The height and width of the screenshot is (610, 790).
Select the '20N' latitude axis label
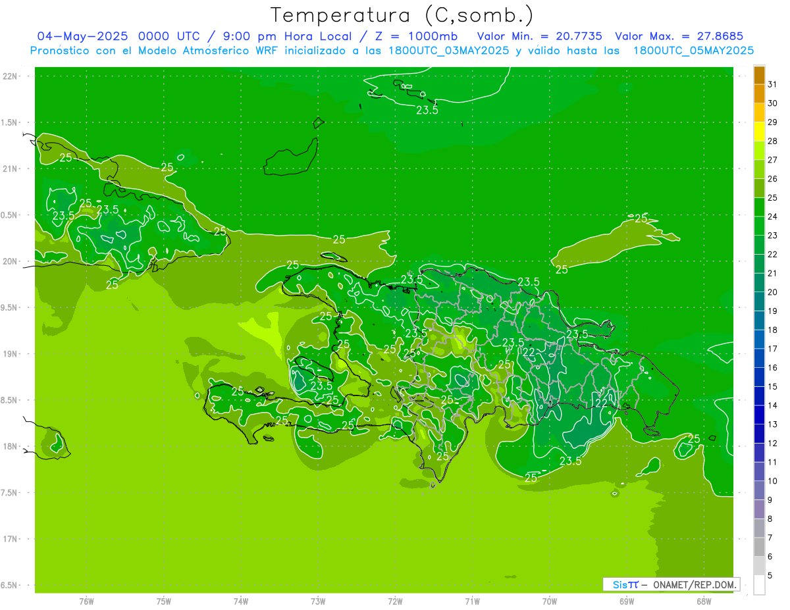click(x=11, y=261)
